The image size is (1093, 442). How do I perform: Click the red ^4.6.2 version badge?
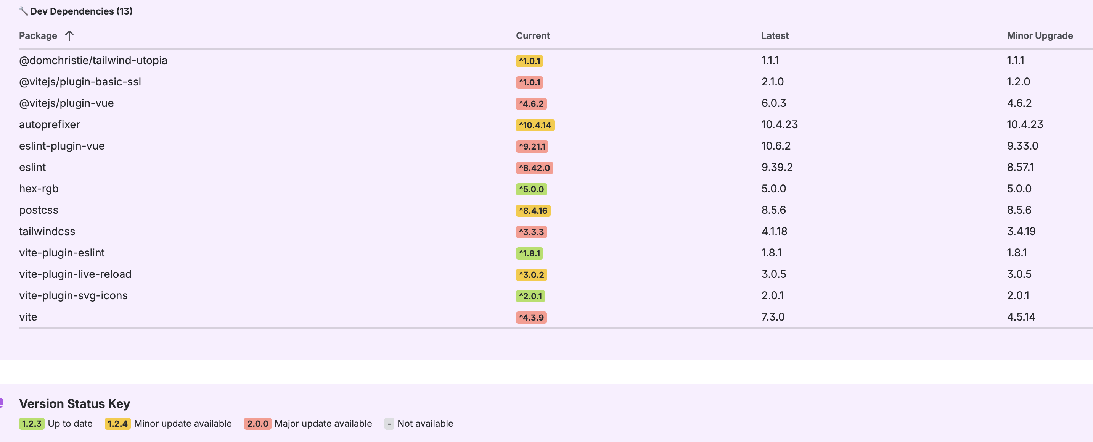click(531, 103)
